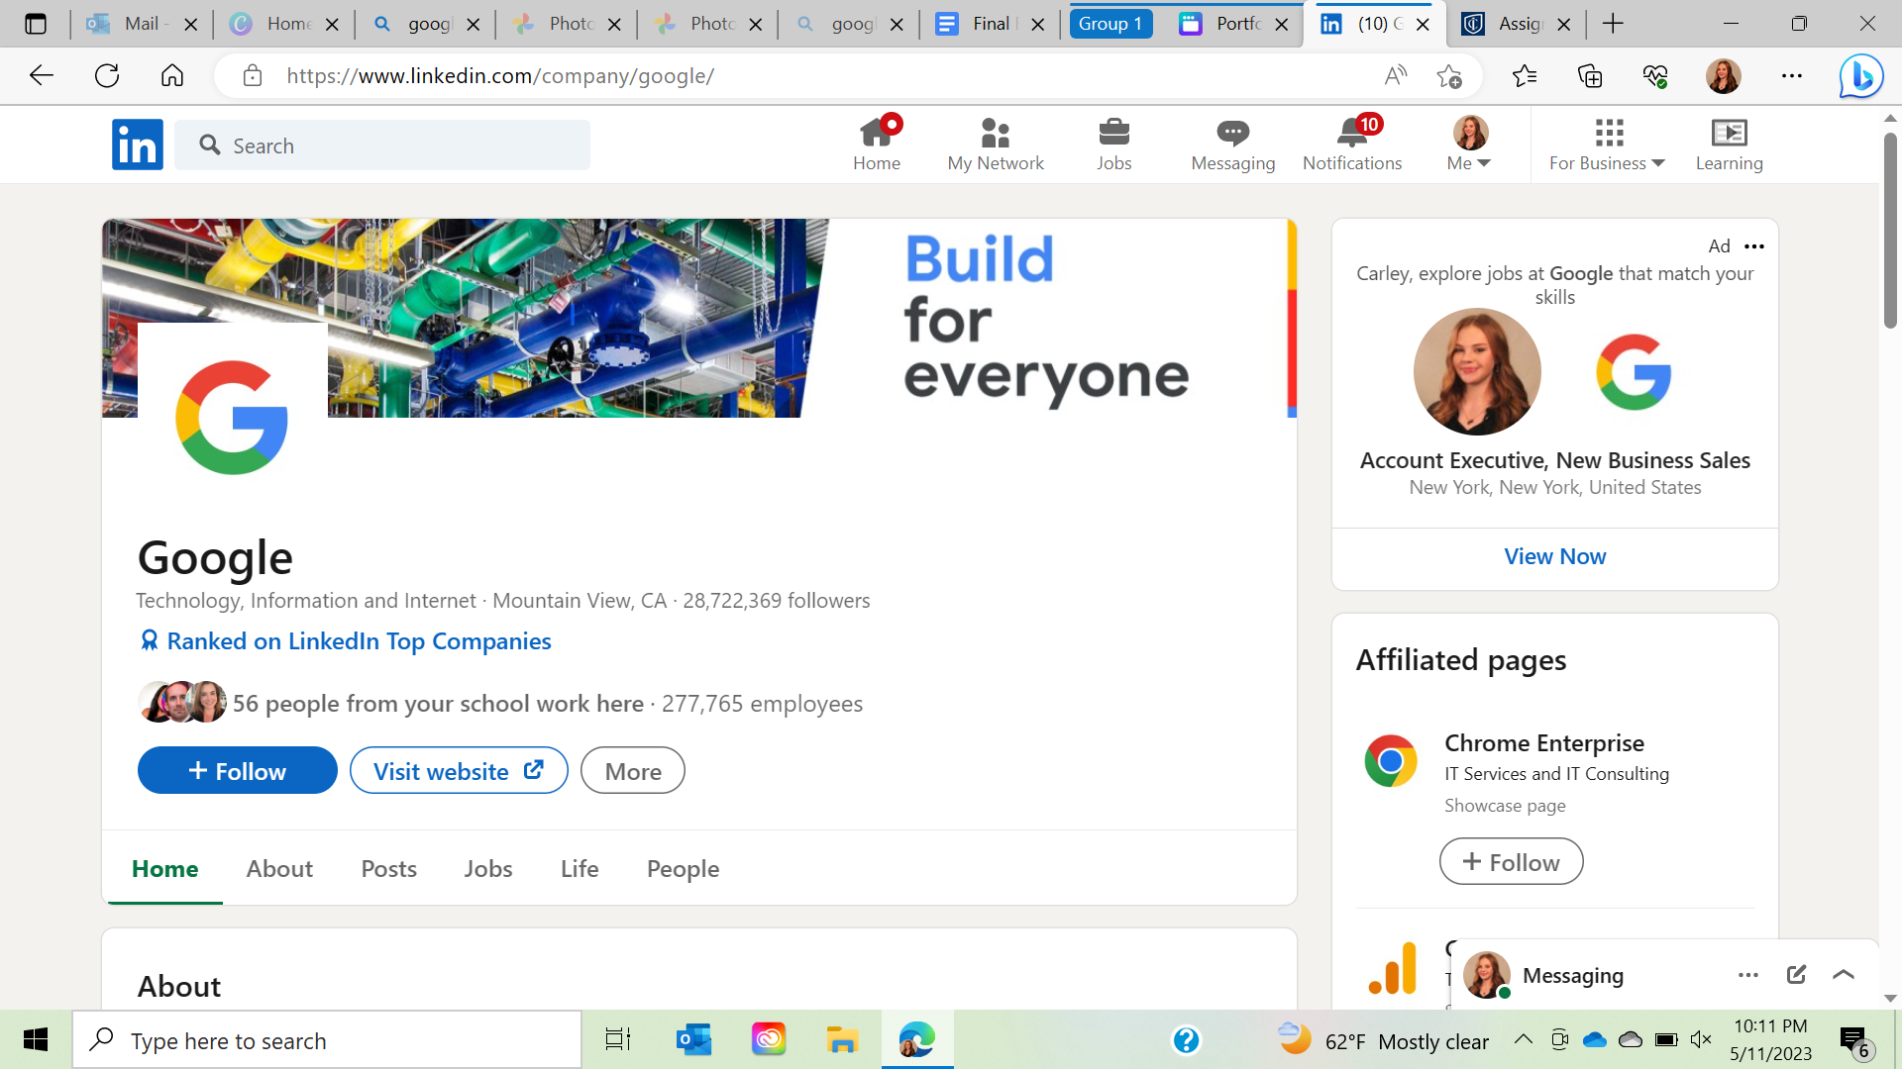
Task: Open the tab actions menu icon
Action: tap(36, 24)
